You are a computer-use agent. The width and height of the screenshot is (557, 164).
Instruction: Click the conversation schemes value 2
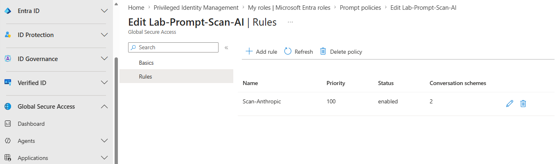click(x=431, y=101)
